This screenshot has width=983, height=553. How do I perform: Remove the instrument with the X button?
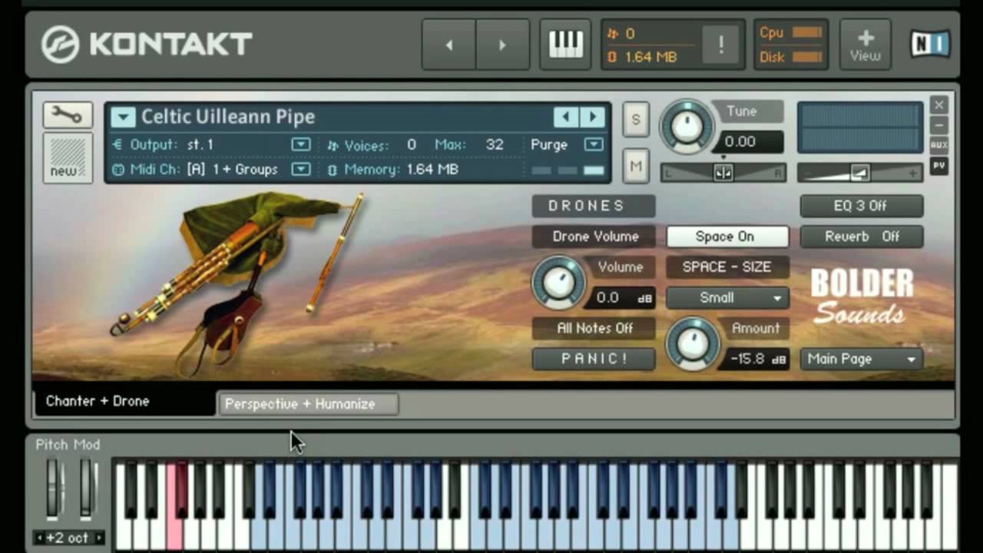click(x=938, y=104)
